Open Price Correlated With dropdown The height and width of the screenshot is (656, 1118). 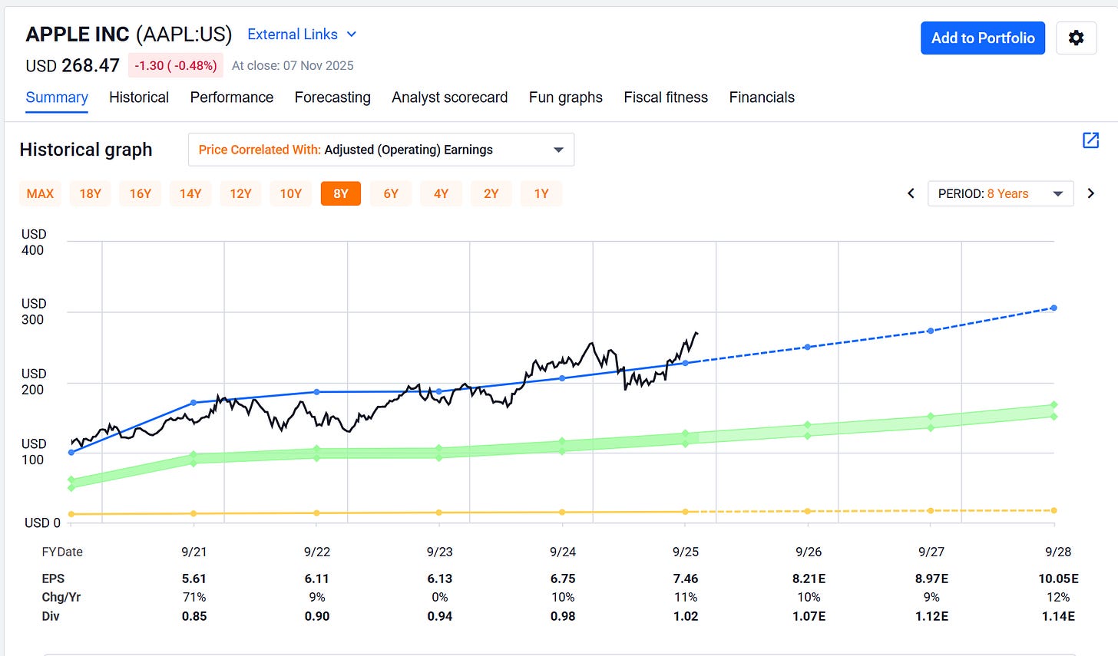point(381,150)
